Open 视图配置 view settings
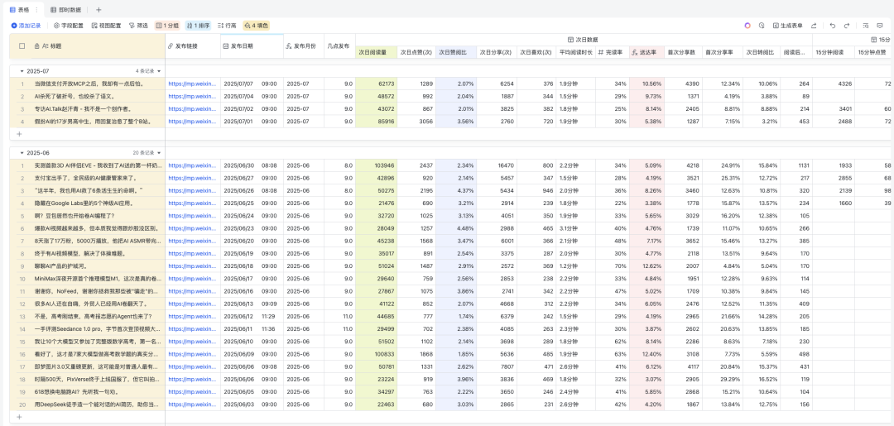 pos(104,26)
